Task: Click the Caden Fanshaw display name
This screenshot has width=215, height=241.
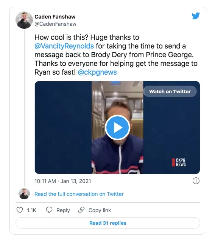Action: 55,17
